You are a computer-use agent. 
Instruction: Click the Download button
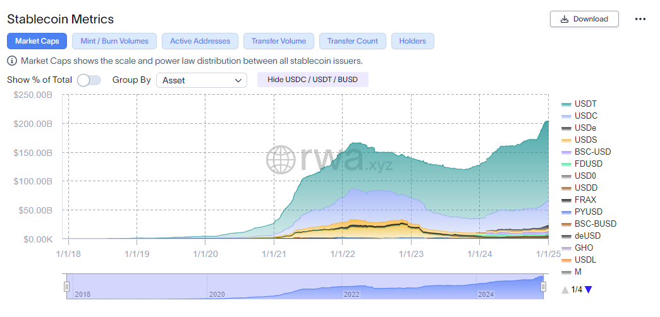(584, 19)
